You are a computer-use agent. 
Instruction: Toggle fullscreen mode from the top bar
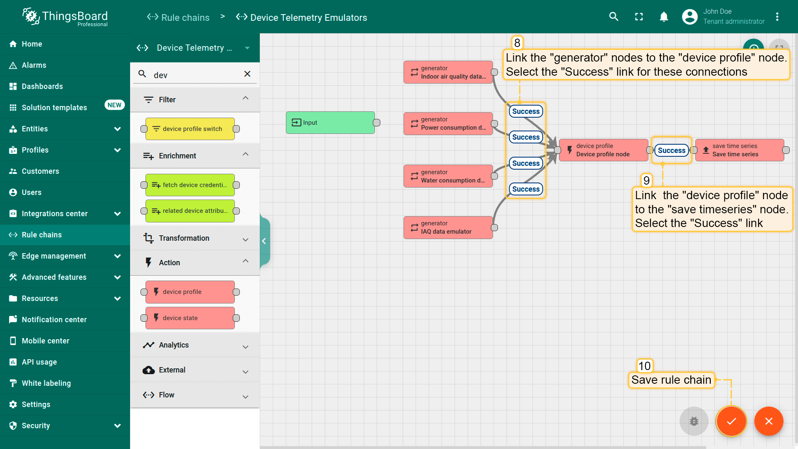(639, 17)
